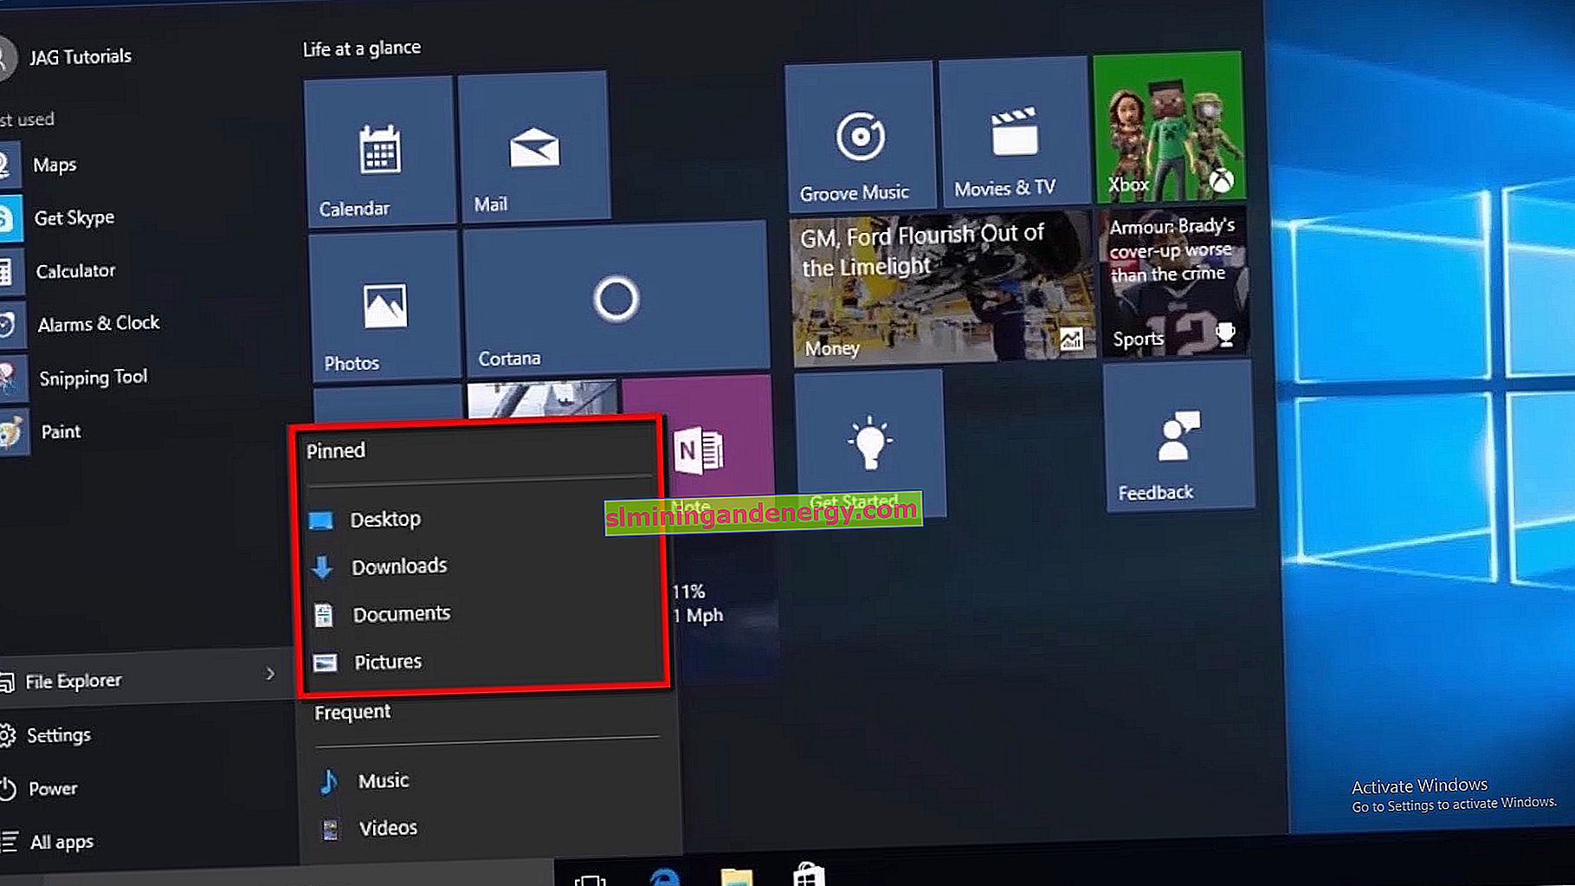Image resolution: width=1575 pixels, height=886 pixels.
Task: Open the Store from taskbar
Action: coord(809,873)
